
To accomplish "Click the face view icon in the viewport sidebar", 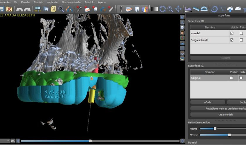I will tap(182, 33).
